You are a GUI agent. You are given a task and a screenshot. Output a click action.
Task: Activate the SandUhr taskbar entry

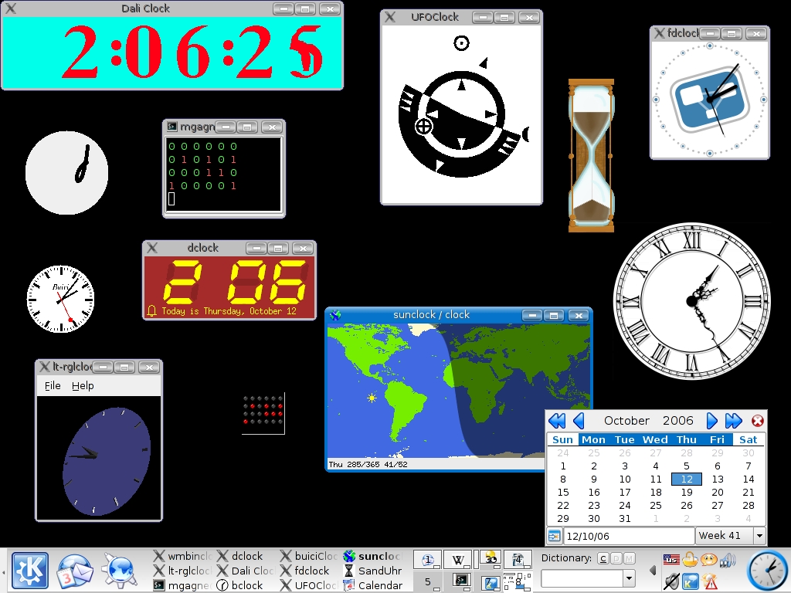click(x=373, y=571)
